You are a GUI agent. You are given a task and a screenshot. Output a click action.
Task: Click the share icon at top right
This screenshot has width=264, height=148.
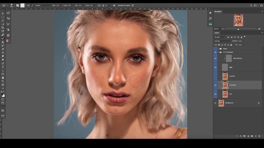pos(261,5)
